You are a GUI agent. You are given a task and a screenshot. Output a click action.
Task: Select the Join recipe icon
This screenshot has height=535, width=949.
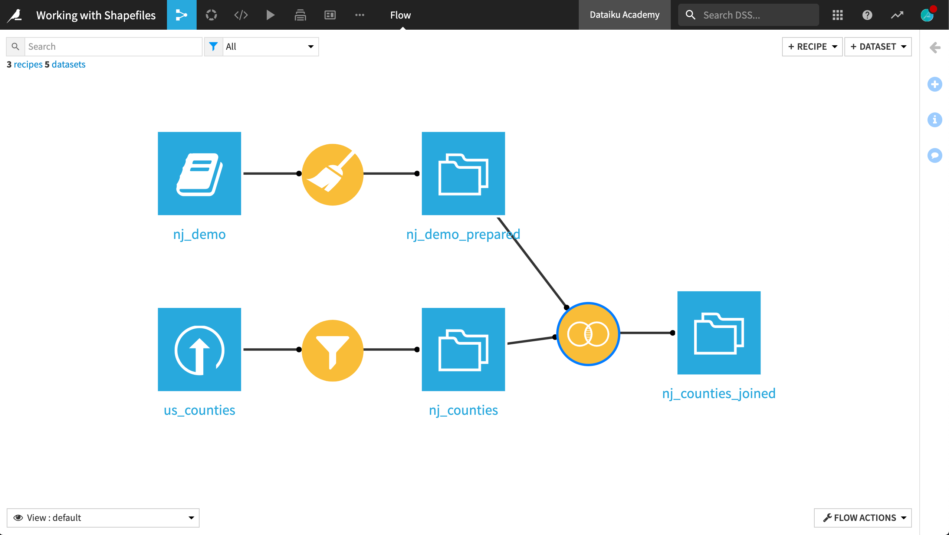(588, 334)
